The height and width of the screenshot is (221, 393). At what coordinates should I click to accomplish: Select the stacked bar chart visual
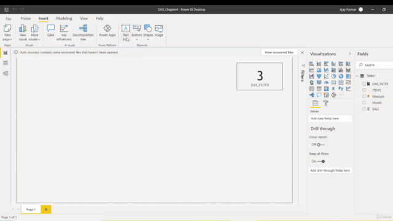tap(311, 64)
